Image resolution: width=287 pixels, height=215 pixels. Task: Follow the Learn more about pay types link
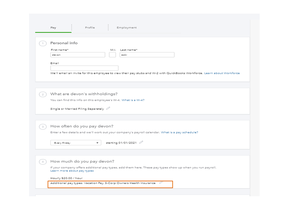[x=72, y=171]
